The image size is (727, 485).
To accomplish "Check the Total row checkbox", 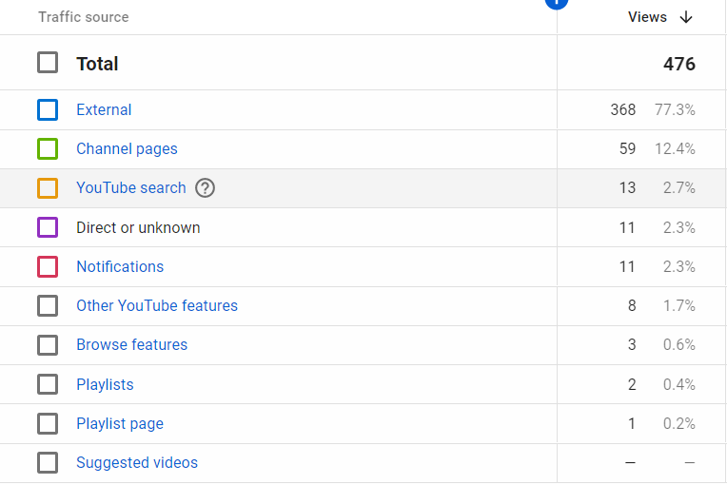I will [48, 63].
